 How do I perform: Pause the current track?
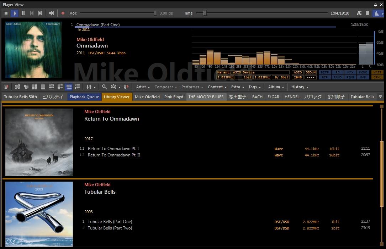click(23, 13)
